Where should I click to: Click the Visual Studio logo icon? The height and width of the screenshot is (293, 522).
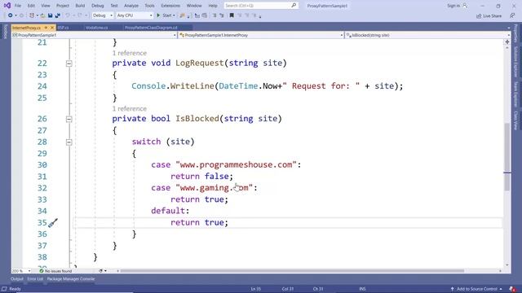(x=7, y=6)
